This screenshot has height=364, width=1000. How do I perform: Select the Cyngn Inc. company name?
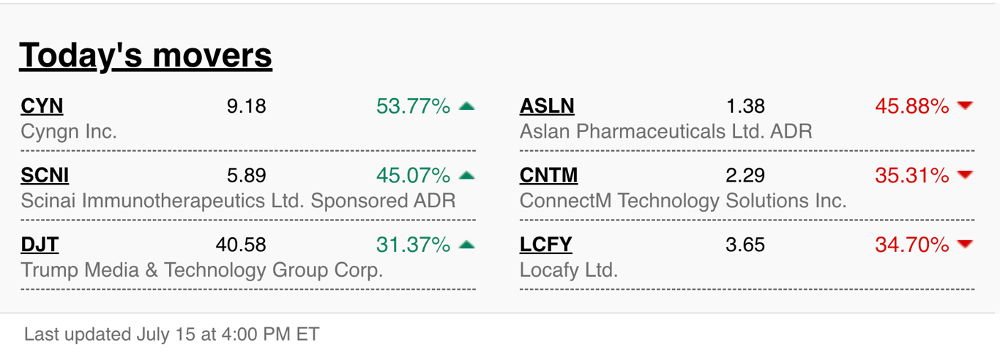tap(69, 132)
